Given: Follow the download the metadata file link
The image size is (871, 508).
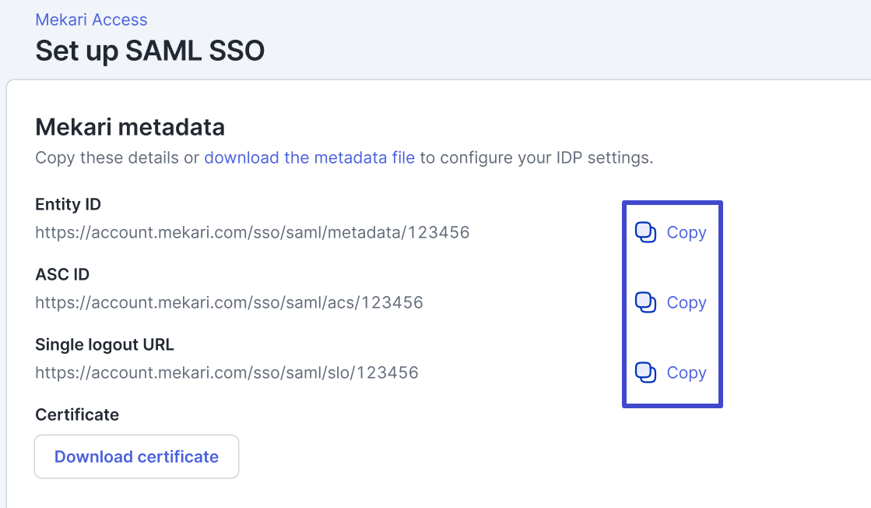Looking at the screenshot, I should point(309,157).
